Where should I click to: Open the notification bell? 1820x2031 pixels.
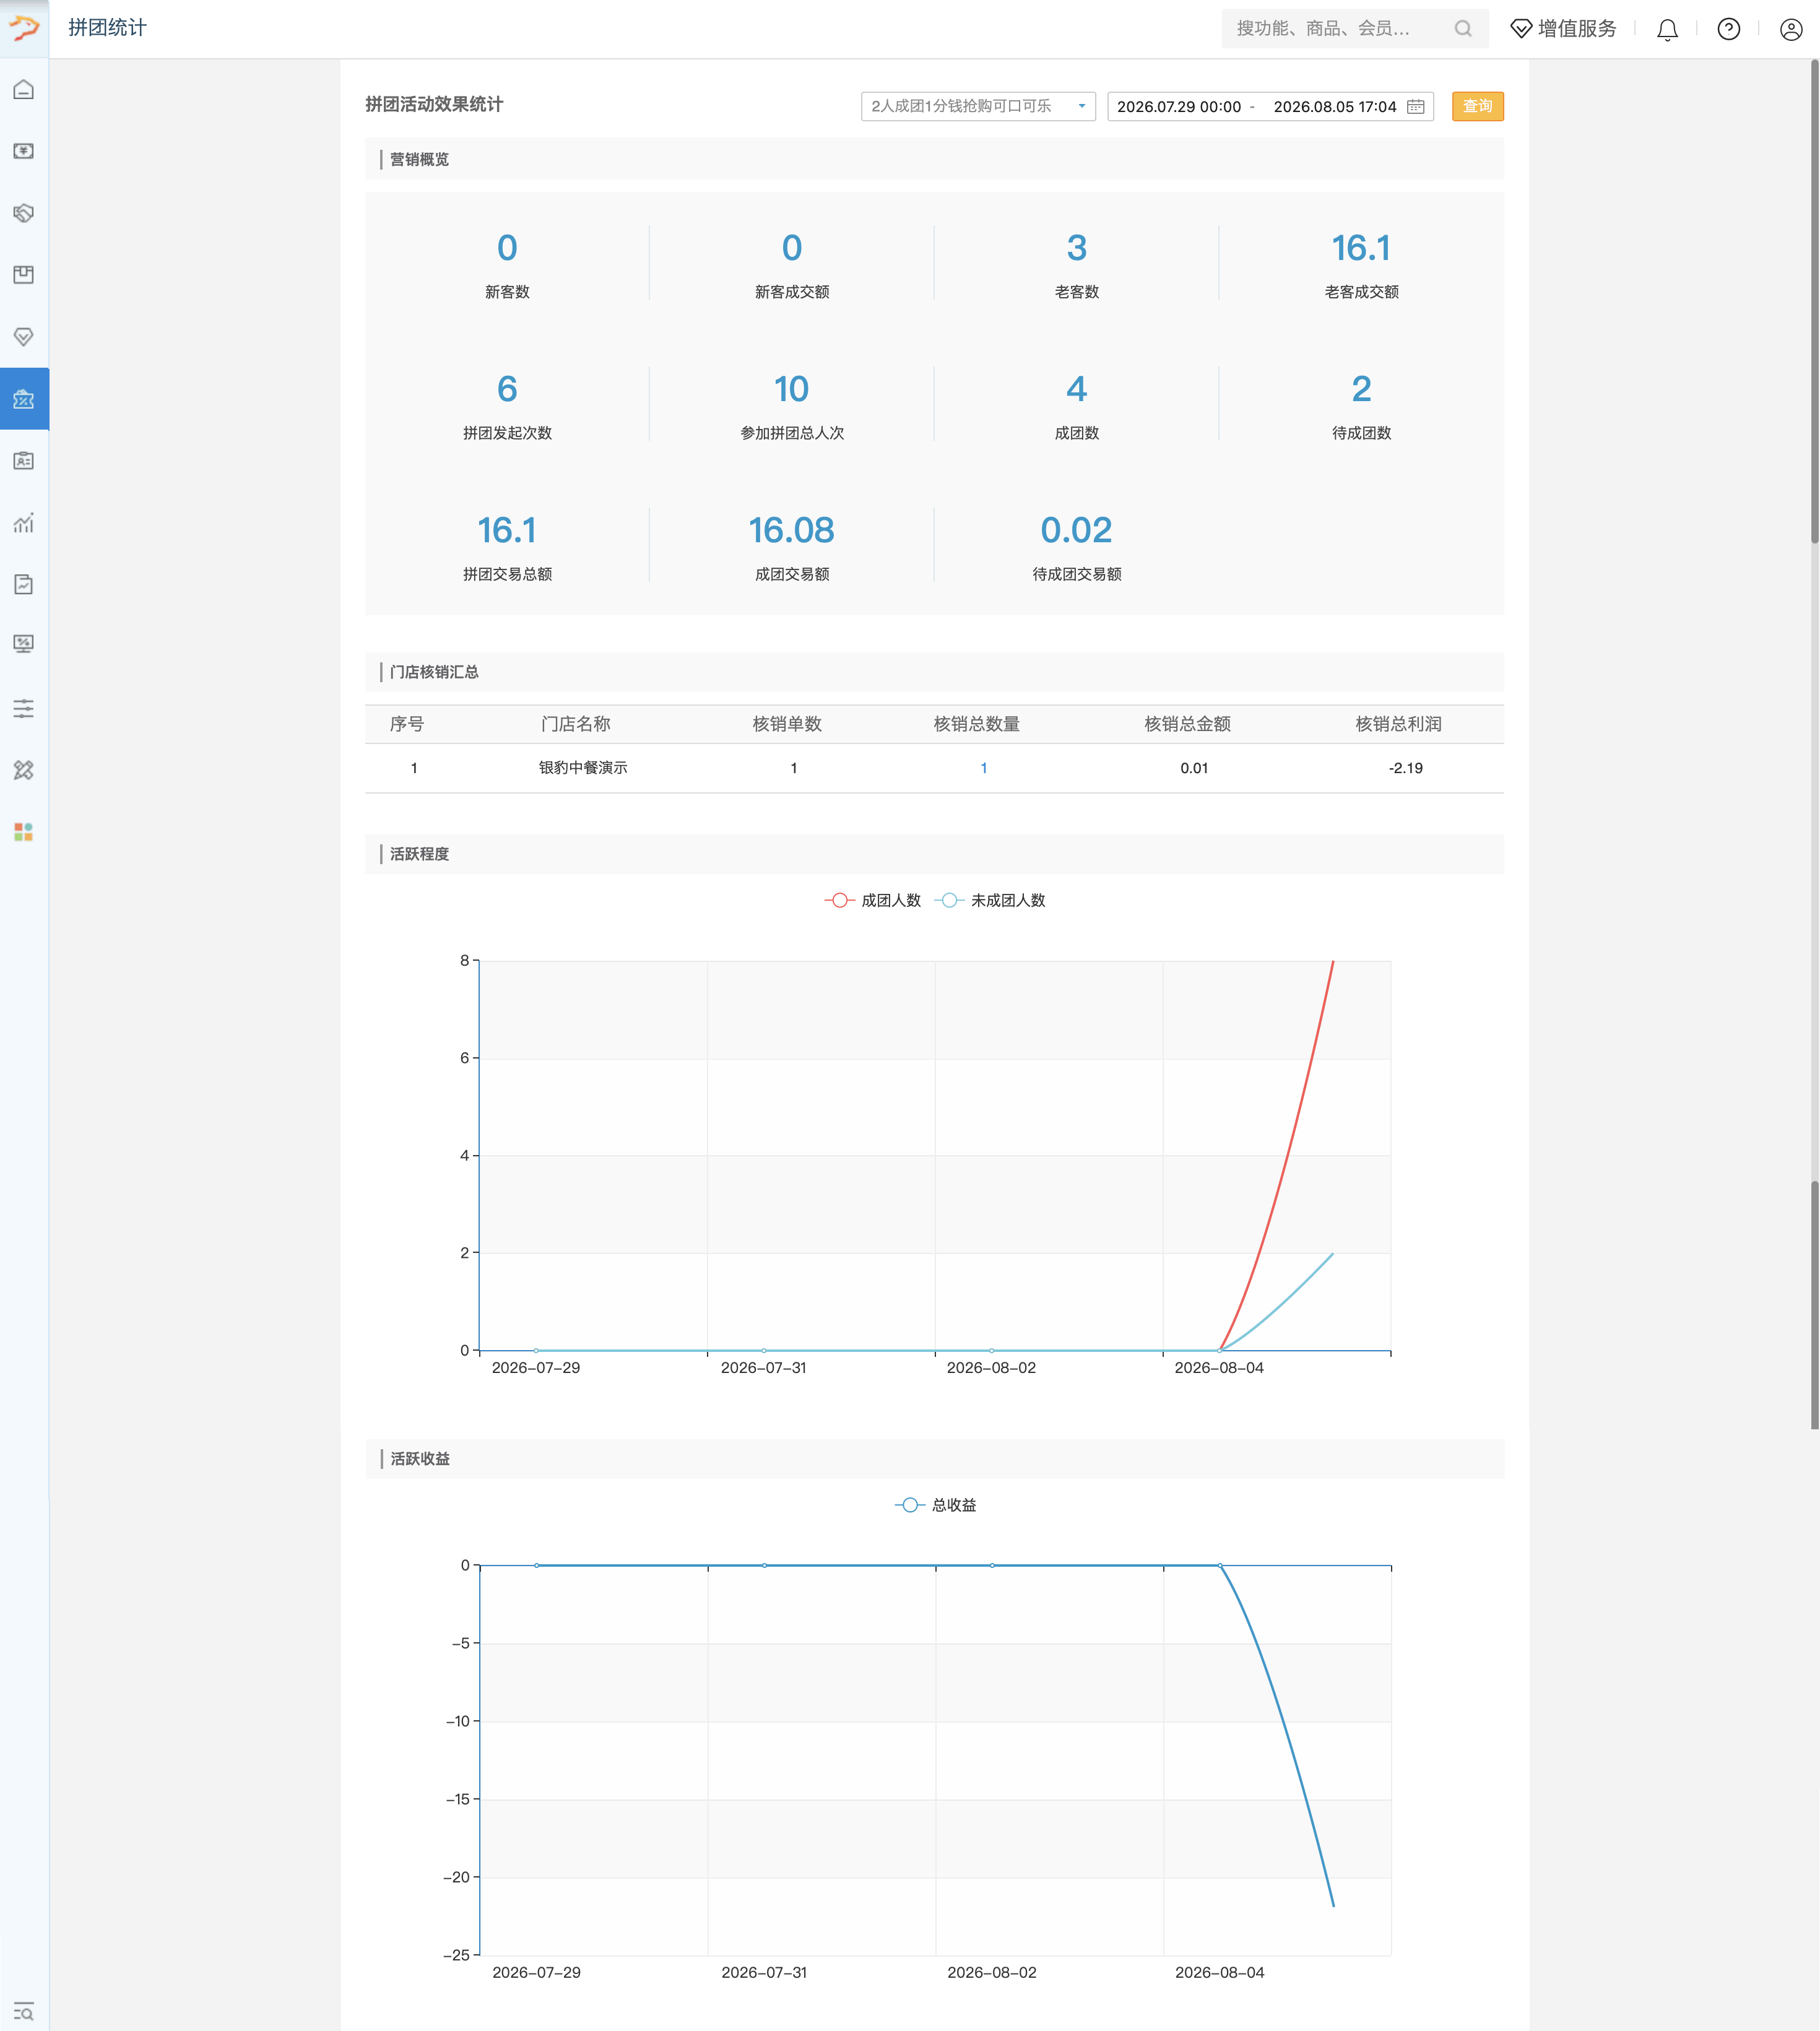tap(1667, 29)
